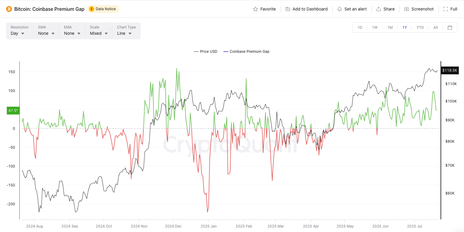Click the orange Bitcoin logo icon
Image resolution: width=464 pixels, height=232 pixels.
9,9
